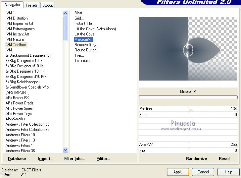Image resolution: width=241 pixels, height=178 pixels.
Task: Click scroll up arrow in category list
Action: tap(65, 13)
